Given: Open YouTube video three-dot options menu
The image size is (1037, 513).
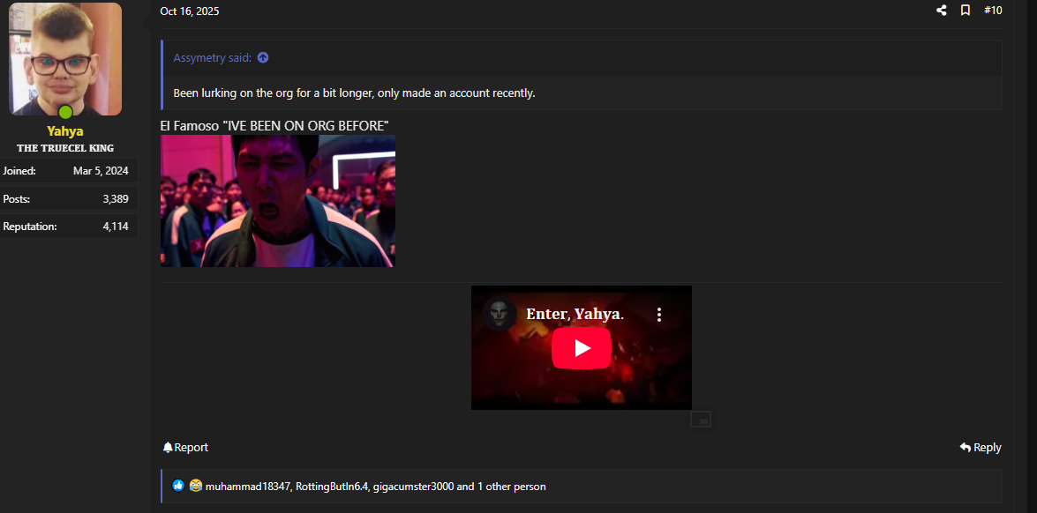Looking at the screenshot, I should tap(658, 315).
